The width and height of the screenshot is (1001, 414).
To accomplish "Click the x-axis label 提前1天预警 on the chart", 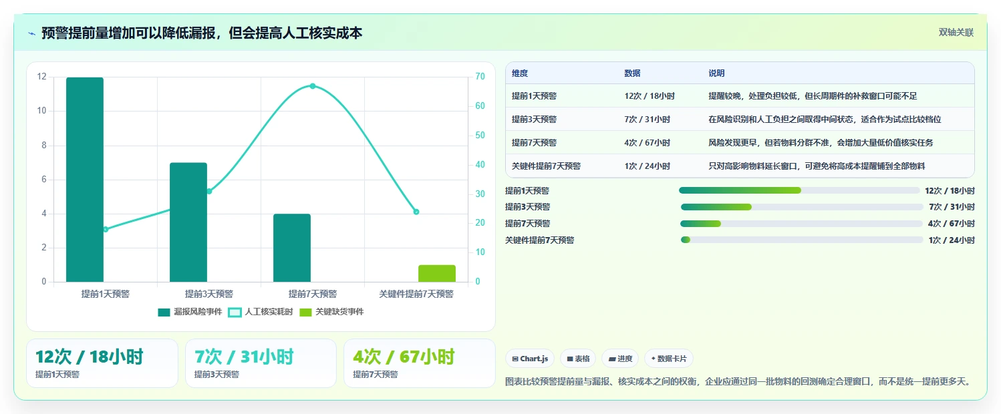I will [x=106, y=294].
